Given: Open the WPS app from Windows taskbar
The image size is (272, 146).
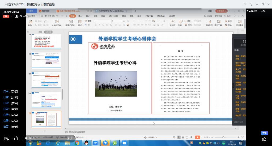Looking at the screenshot, I should [x=96, y=143].
